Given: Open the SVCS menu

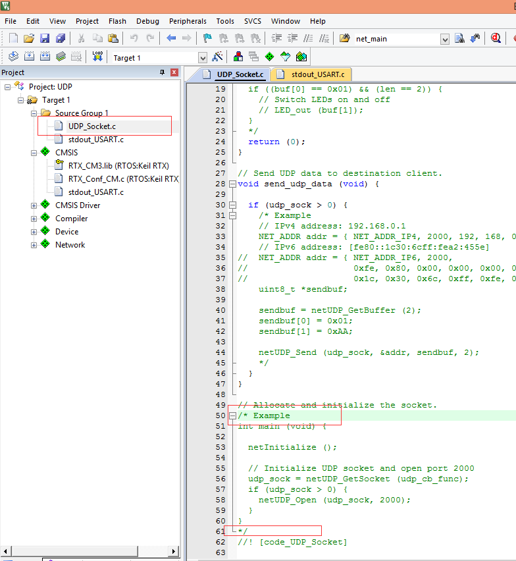Looking at the screenshot, I should 253,21.
